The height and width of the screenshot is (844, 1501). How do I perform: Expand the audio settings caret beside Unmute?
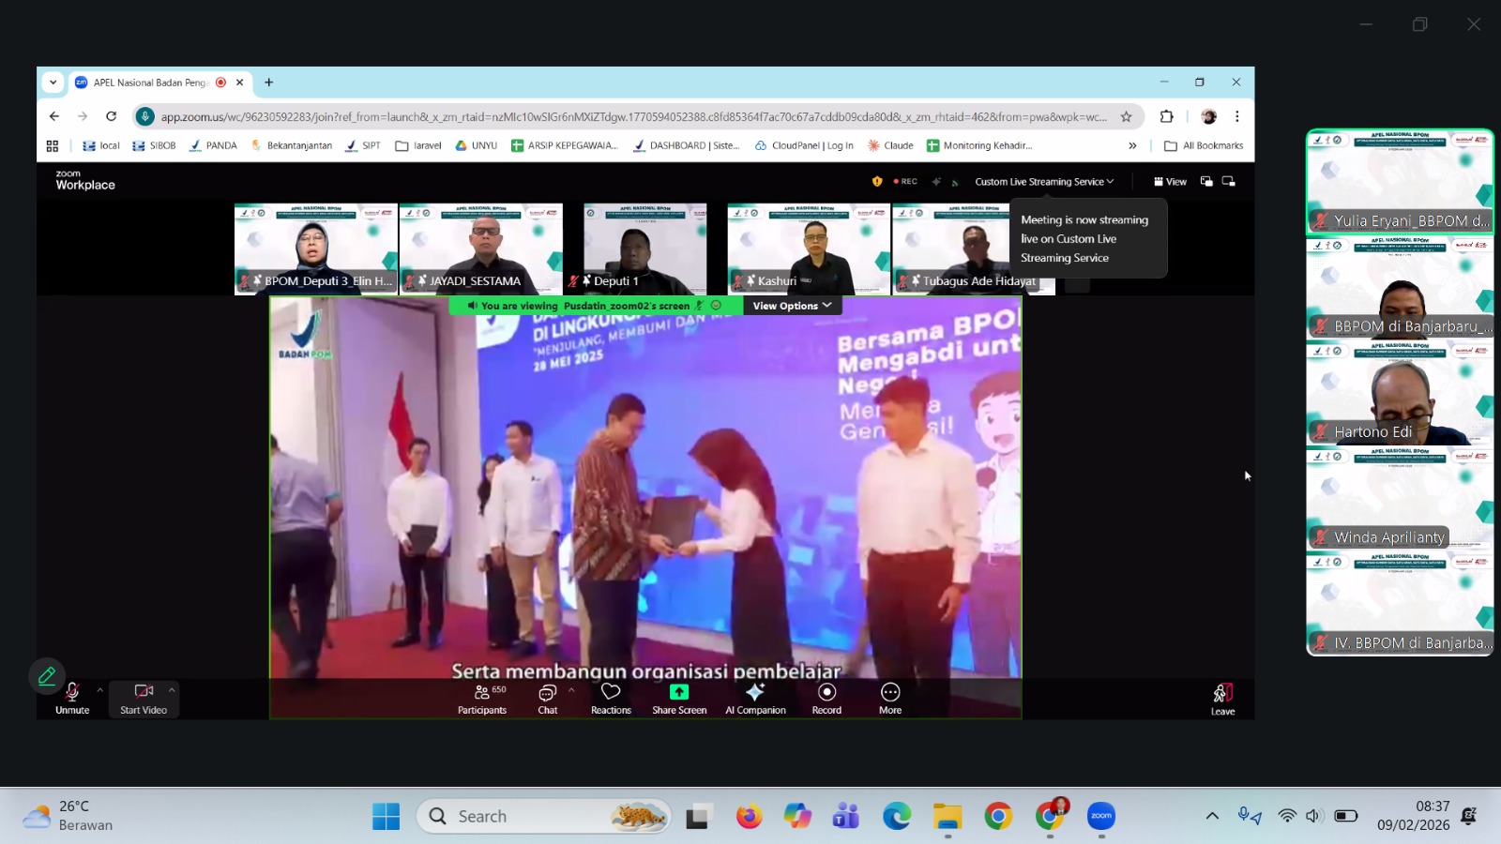click(100, 690)
